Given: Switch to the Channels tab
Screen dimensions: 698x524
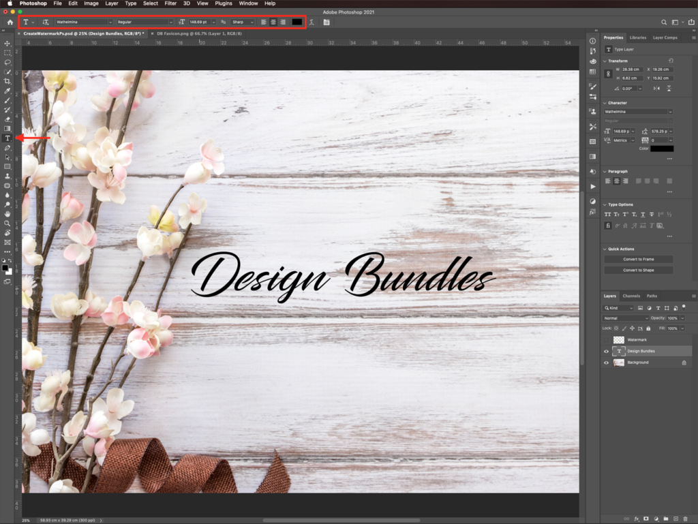Looking at the screenshot, I should click(632, 296).
